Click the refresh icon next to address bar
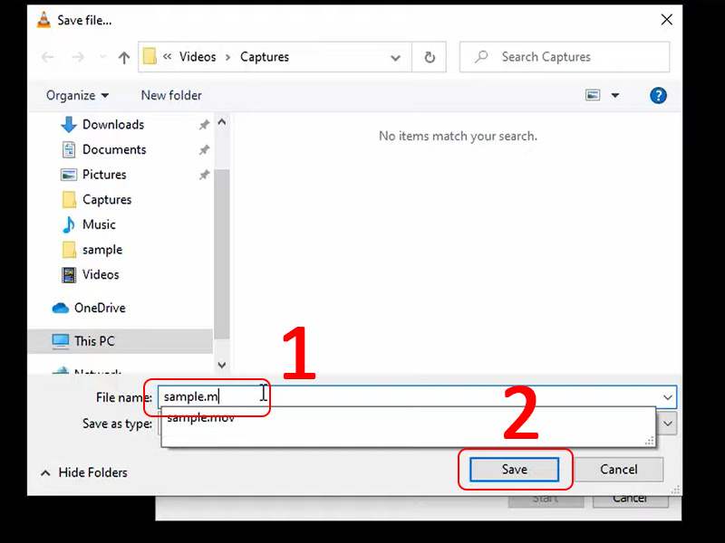Image resolution: width=725 pixels, height=543 pixels. coord(426,56)
